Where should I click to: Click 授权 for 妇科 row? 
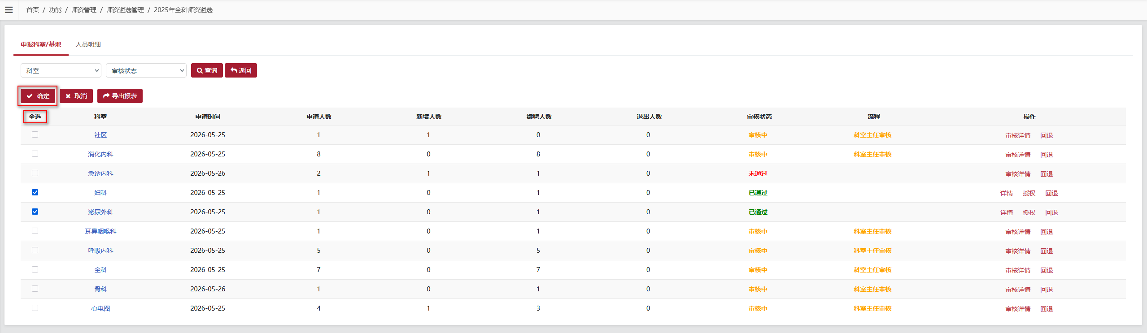pyautogui.click(x=1029, y=193)
